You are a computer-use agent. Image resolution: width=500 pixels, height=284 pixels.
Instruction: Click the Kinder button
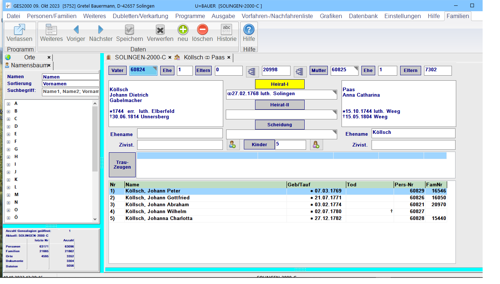pos(259,145)
